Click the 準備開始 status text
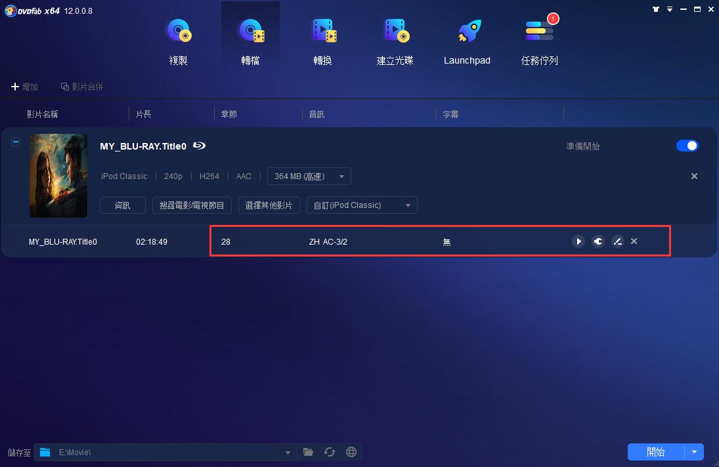The image size is (719, 467). 583,146
